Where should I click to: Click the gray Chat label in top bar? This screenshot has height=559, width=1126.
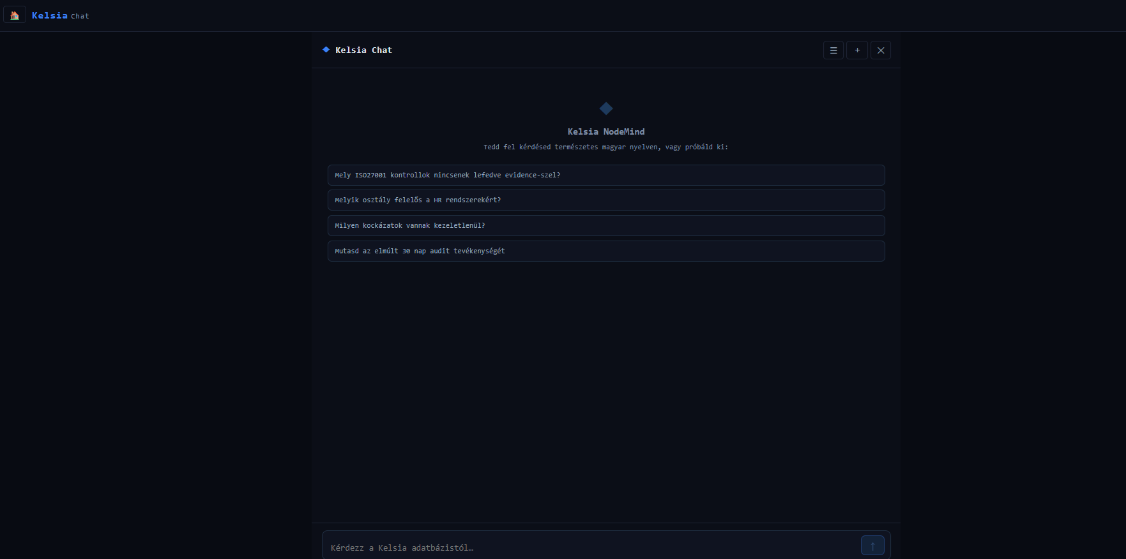coord(80,16)
